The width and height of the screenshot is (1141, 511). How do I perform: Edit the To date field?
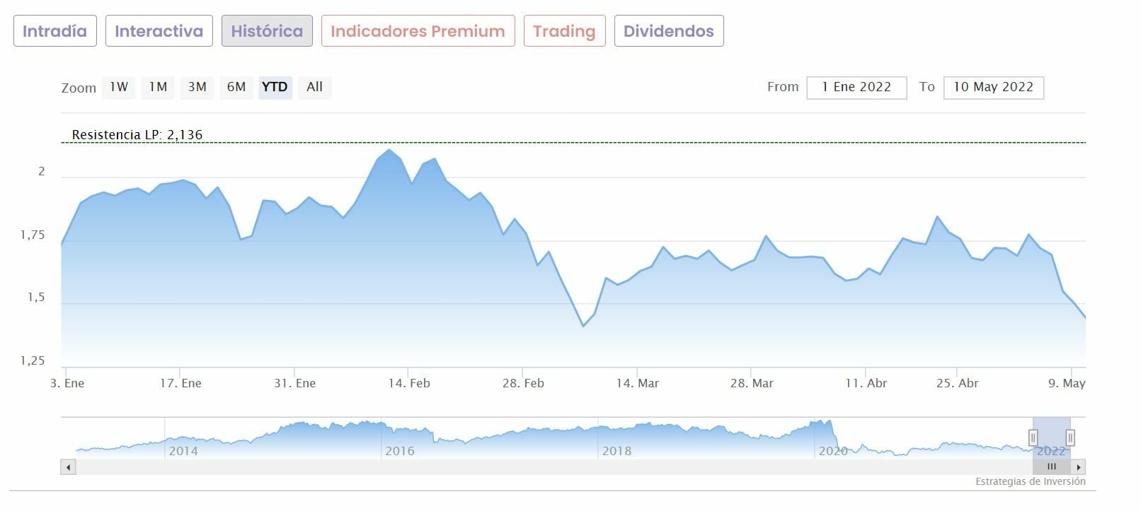[x=993, y=88]
